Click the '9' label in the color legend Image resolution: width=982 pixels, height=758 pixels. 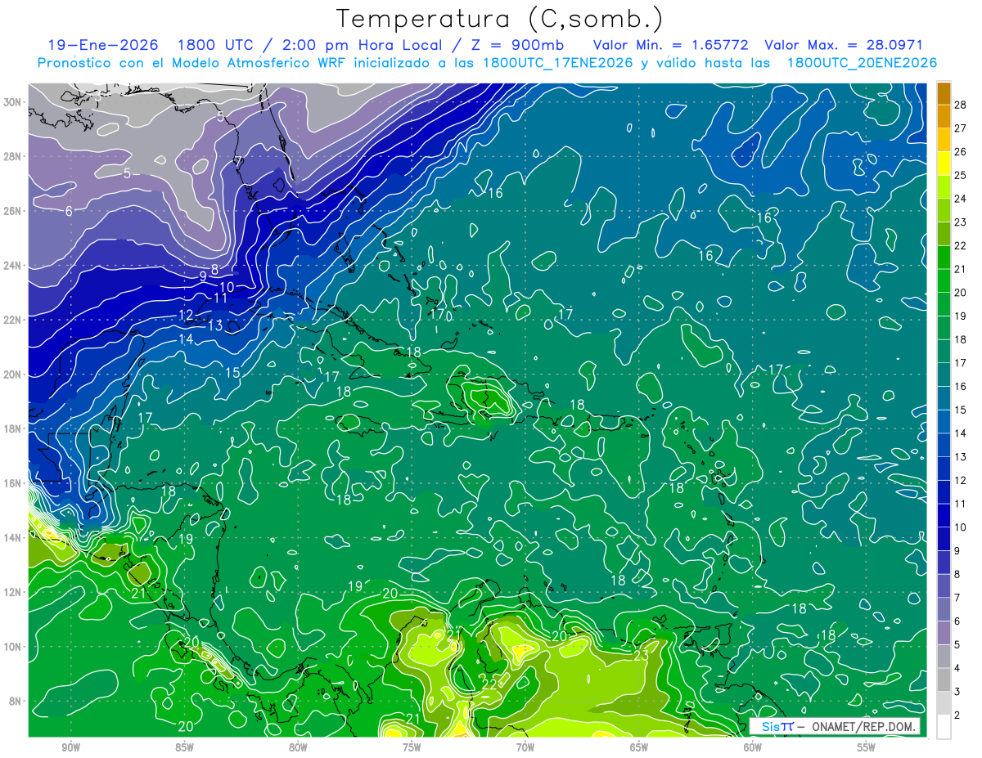tap(958, 551)
